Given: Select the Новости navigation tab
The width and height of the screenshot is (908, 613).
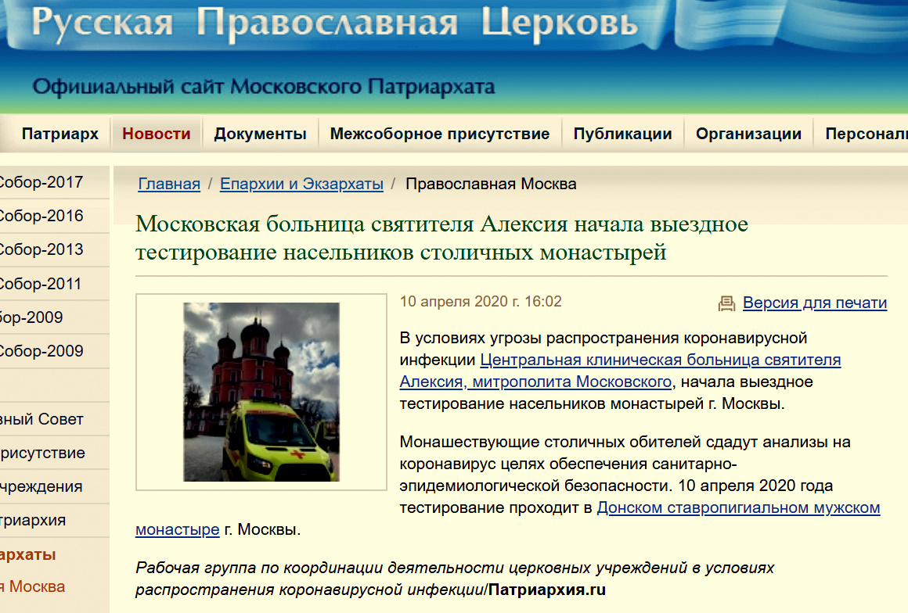Looking at the screenshot, I should [157, 134].
